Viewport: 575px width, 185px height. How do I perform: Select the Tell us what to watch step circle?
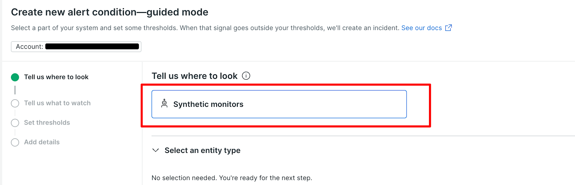pyautogui.click(x=15, y=103)
